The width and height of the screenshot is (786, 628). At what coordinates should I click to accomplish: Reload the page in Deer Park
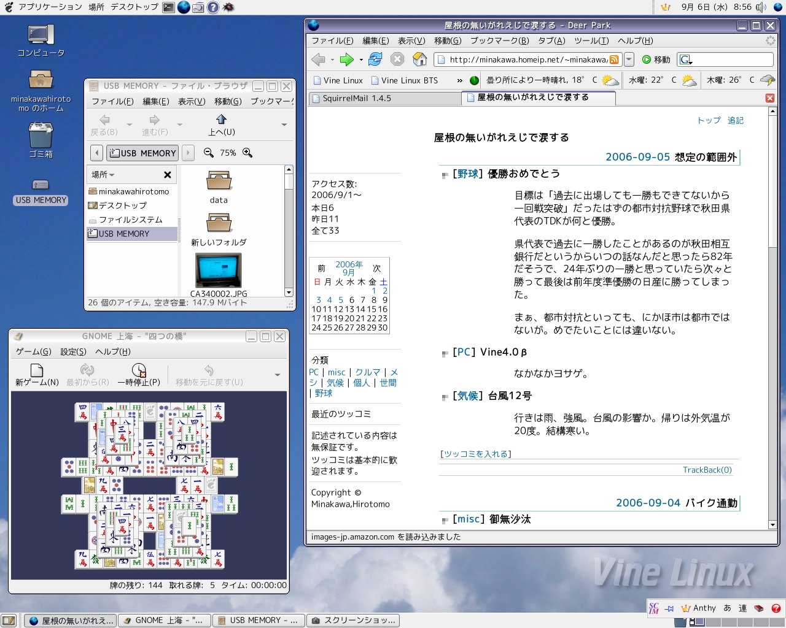pyautogui.click(x=375, y=59)
